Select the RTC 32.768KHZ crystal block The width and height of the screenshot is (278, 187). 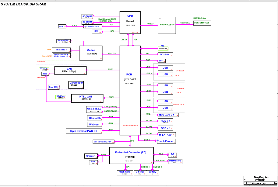coord(163,49)
